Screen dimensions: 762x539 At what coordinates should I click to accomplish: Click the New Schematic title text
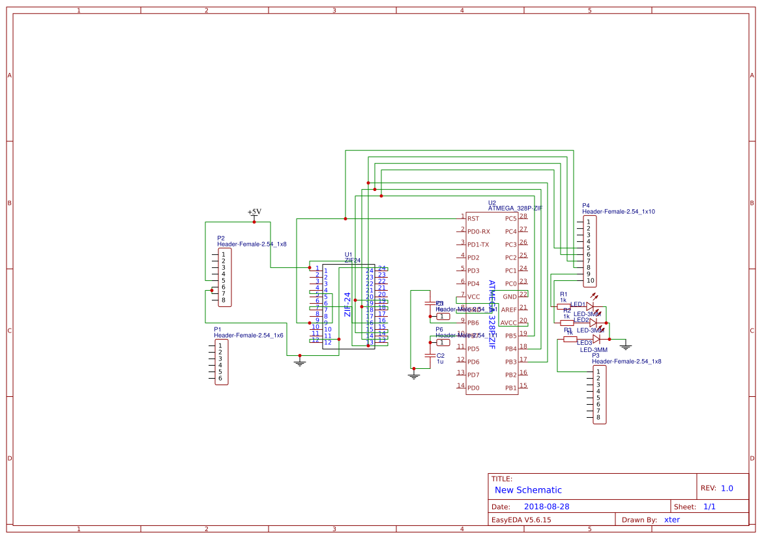[x=528, y=490]
